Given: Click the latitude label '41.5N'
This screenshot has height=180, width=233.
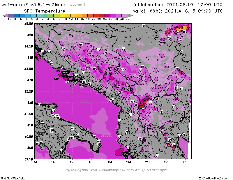Looking at the screenshot, I should pos(29,114).
